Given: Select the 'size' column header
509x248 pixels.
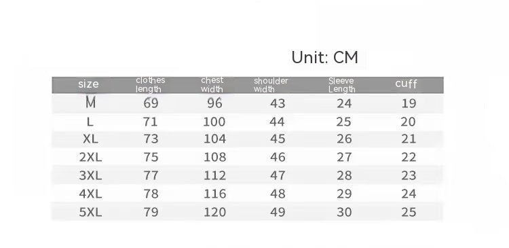Looking at the screenshot, I should (88, 84).
